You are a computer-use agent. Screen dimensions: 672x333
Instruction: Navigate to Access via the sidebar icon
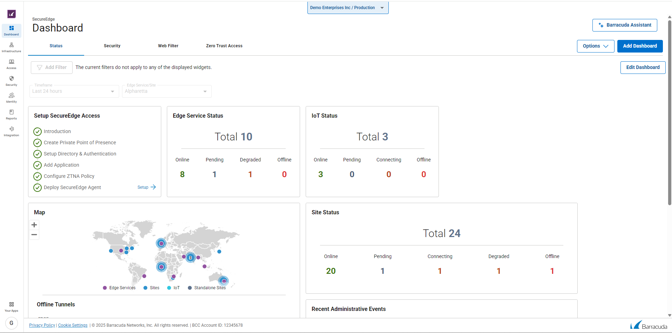point(11,64)
